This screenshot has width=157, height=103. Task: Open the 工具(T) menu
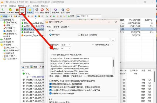point(36,6)
